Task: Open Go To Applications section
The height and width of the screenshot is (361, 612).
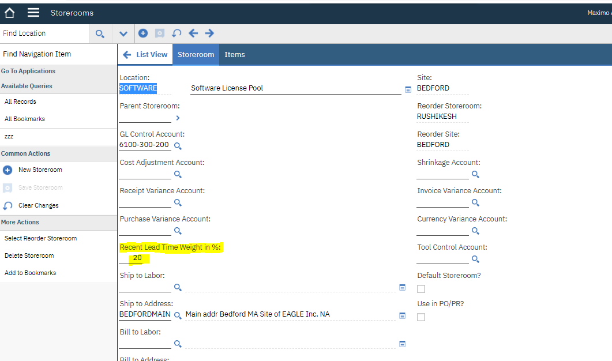Action: tap(28, 71)
